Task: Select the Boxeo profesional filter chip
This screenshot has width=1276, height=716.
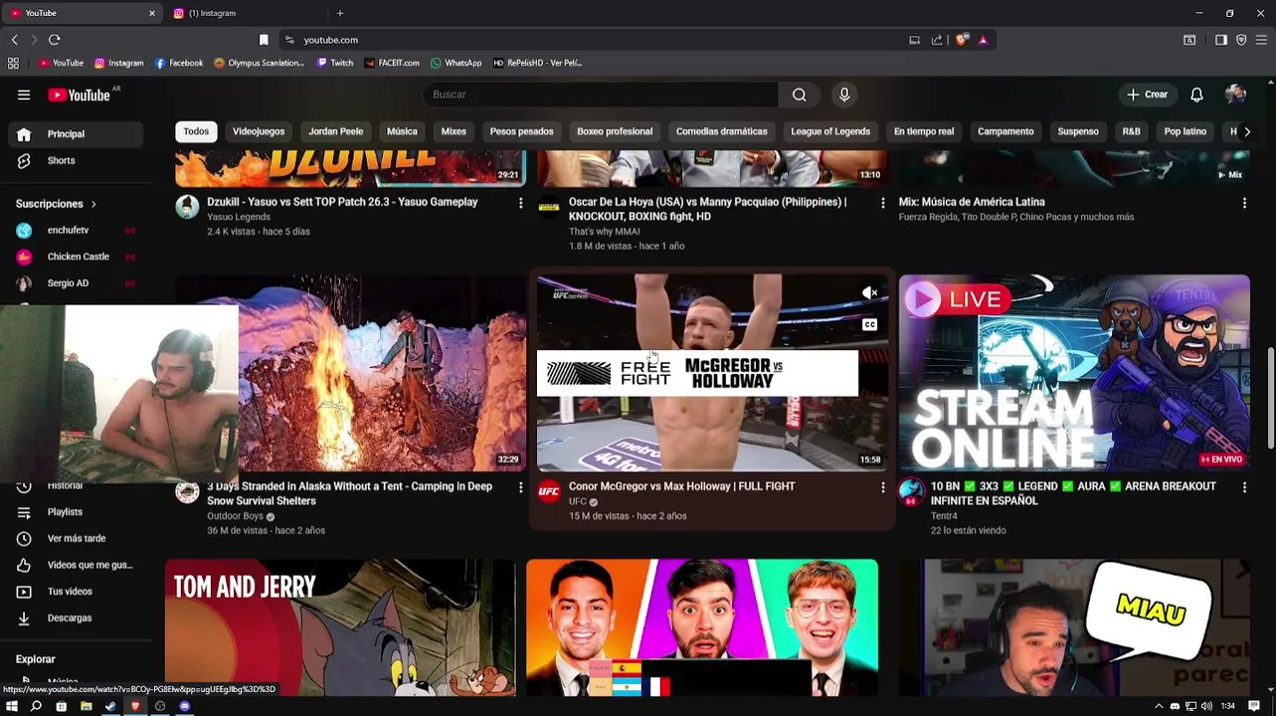Action: click(x=615, y=131)
